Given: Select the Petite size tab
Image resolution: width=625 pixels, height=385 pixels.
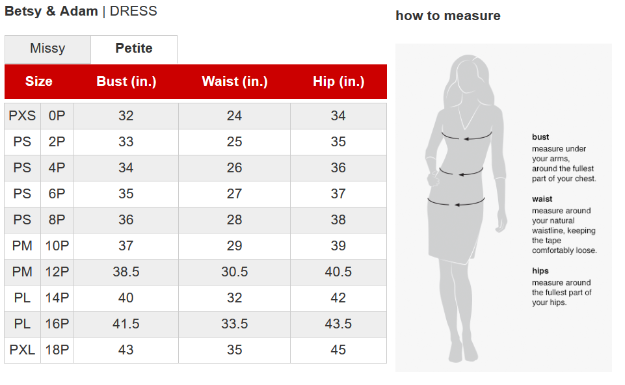Looking at the screenshot, I should pyautogui.click(x=134, y=49).
